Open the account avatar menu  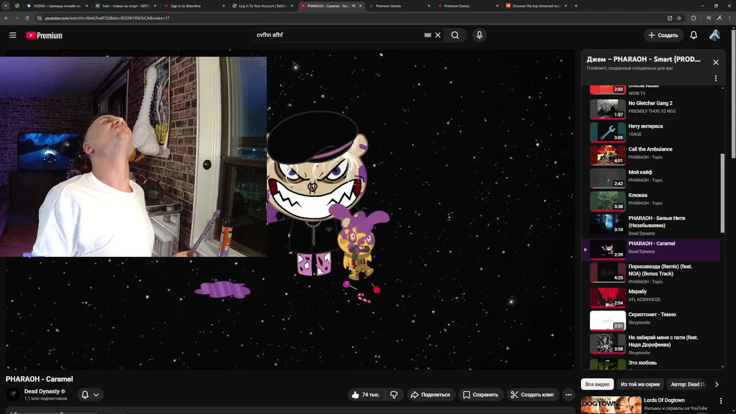coord(715,35)
